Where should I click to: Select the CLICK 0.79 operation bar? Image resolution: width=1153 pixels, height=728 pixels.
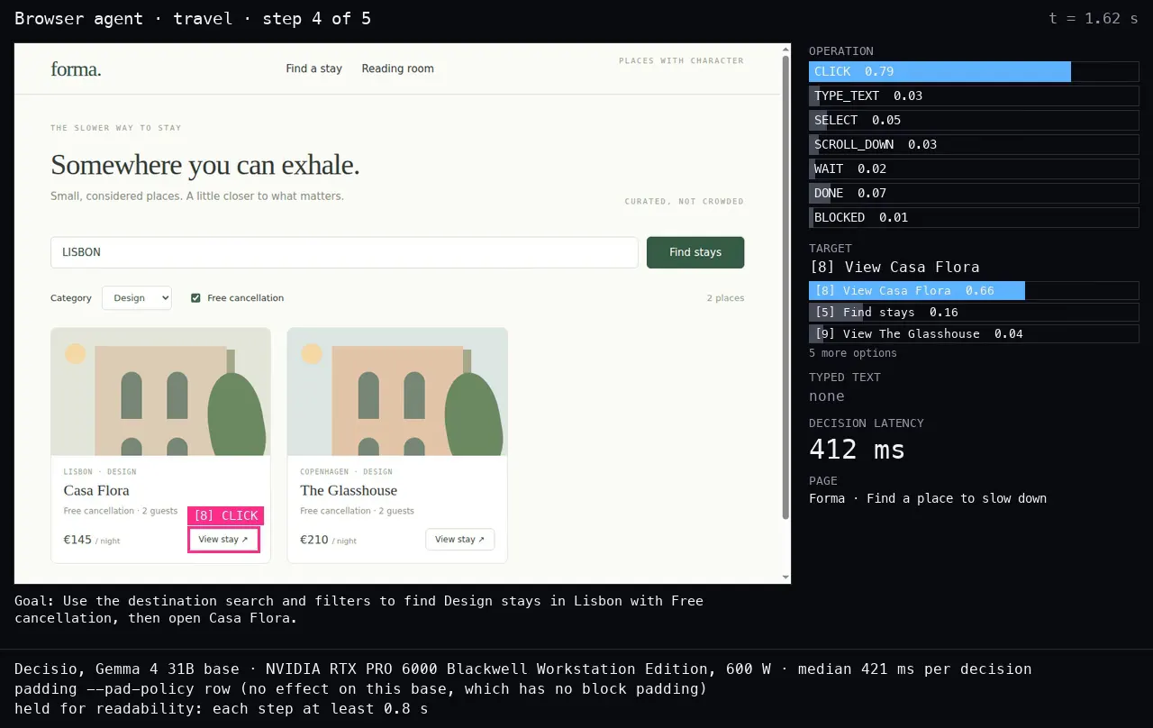coord(974,71)
